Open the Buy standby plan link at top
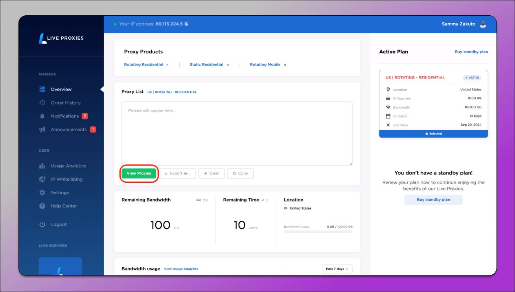This screenshot has height=292, width=515. [471, 52]
